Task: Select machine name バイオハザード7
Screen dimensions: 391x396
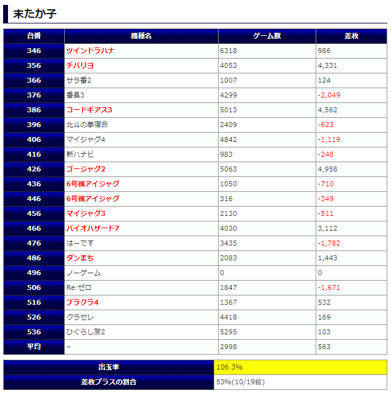Action: coord(93,228)
